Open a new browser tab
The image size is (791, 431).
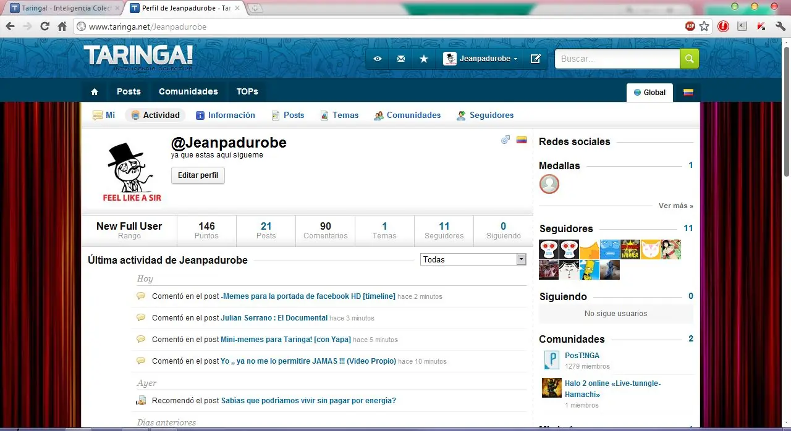click(255, 9)
